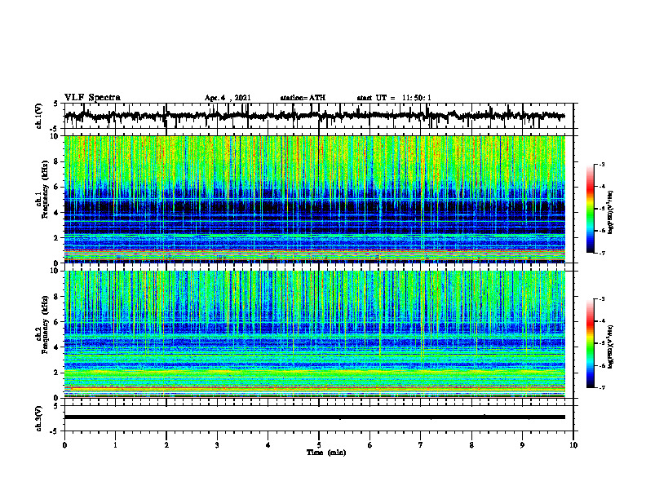The image size is (646, 499).
Task: Click the "-7" tick on ch.2 color bar
Action: tap(602, 387)
